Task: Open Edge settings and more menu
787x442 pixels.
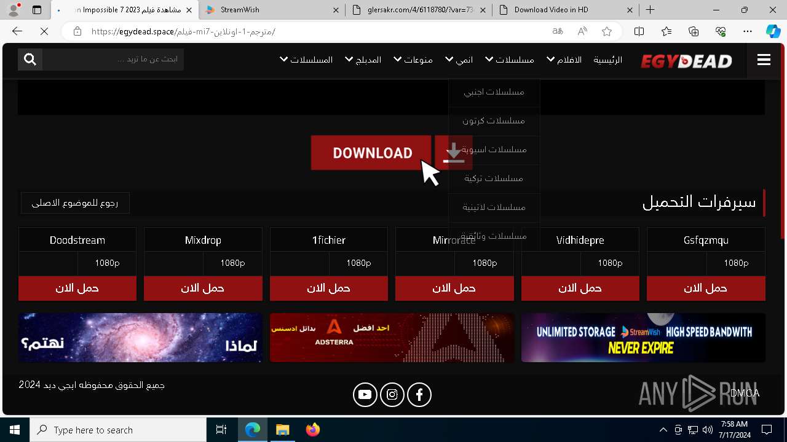Action: (748, 31)
